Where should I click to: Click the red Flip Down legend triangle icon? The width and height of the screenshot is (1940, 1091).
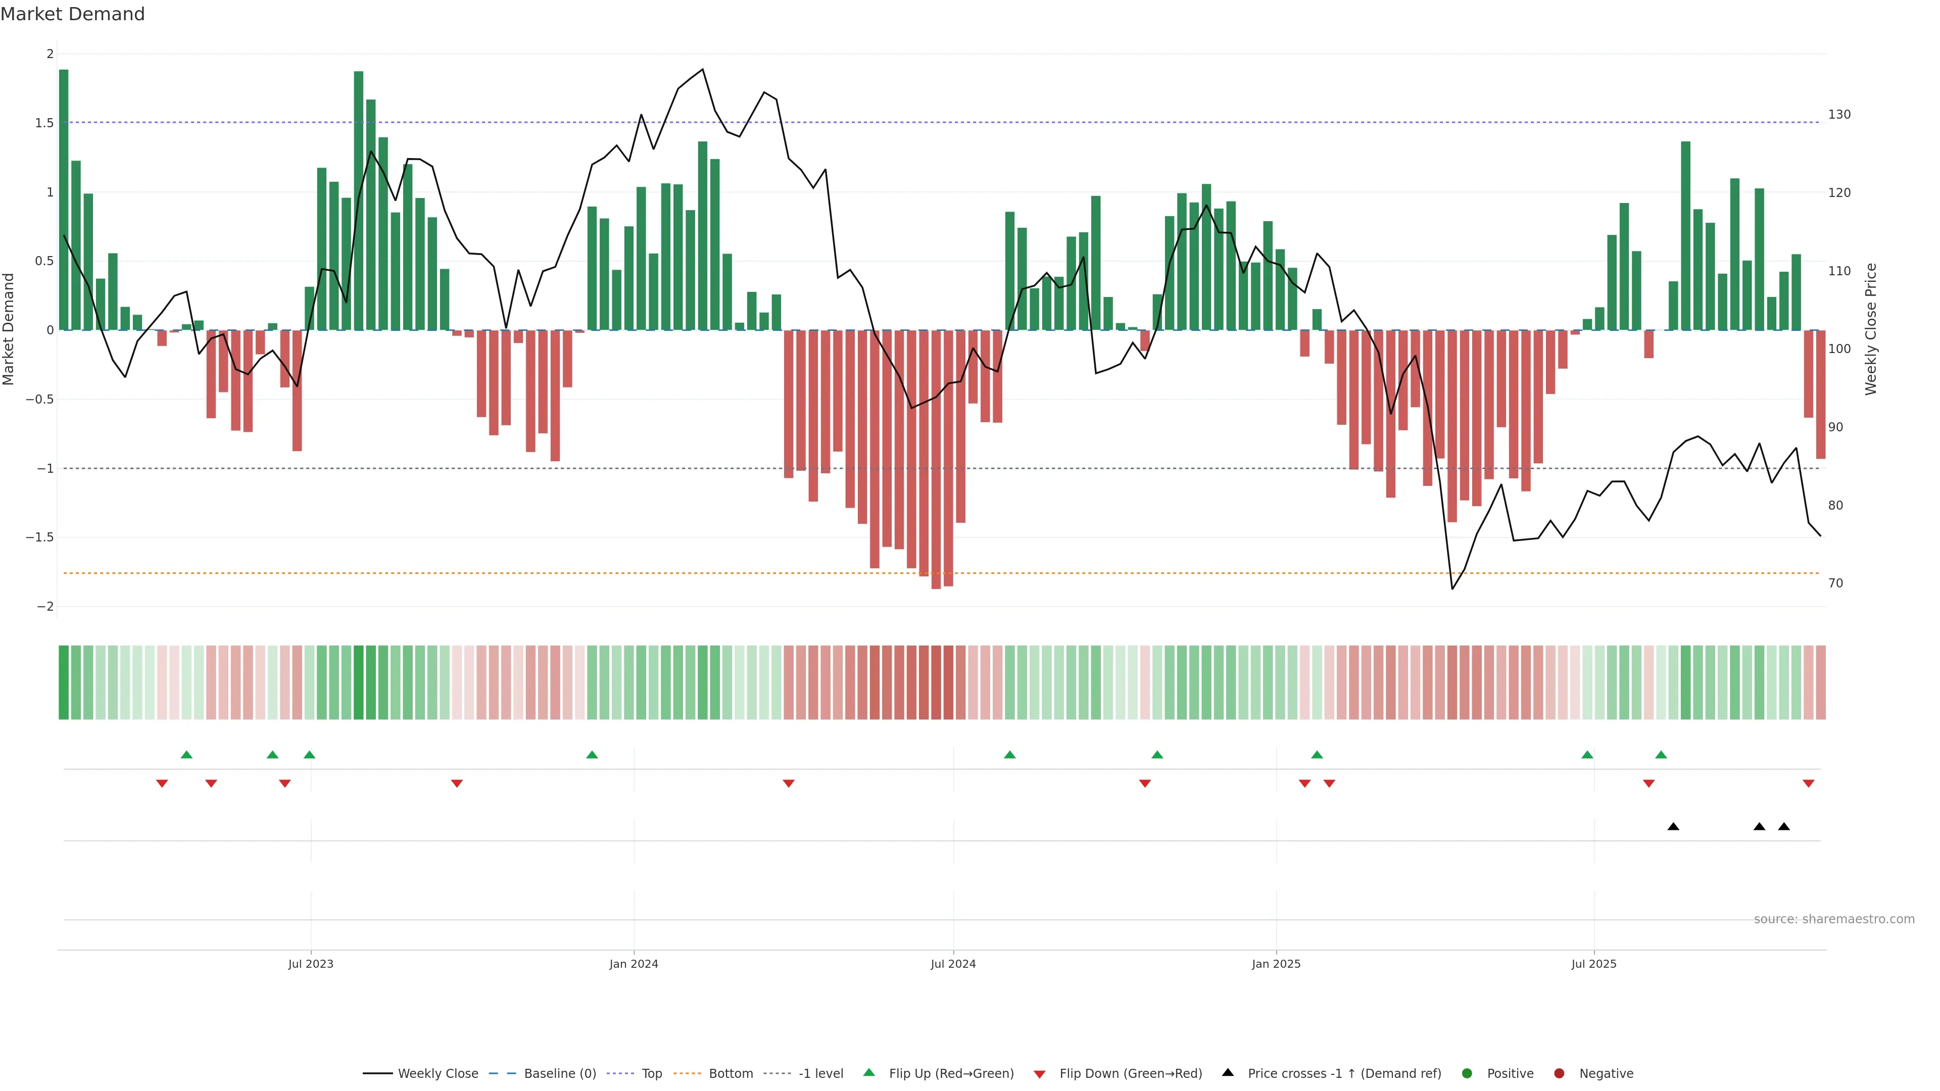[x=1039, y=1074]
